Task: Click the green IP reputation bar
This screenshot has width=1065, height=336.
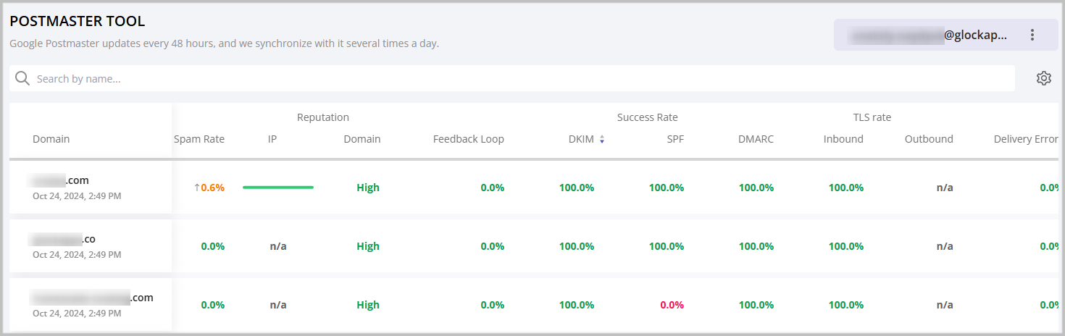Action: coord(278,188)
